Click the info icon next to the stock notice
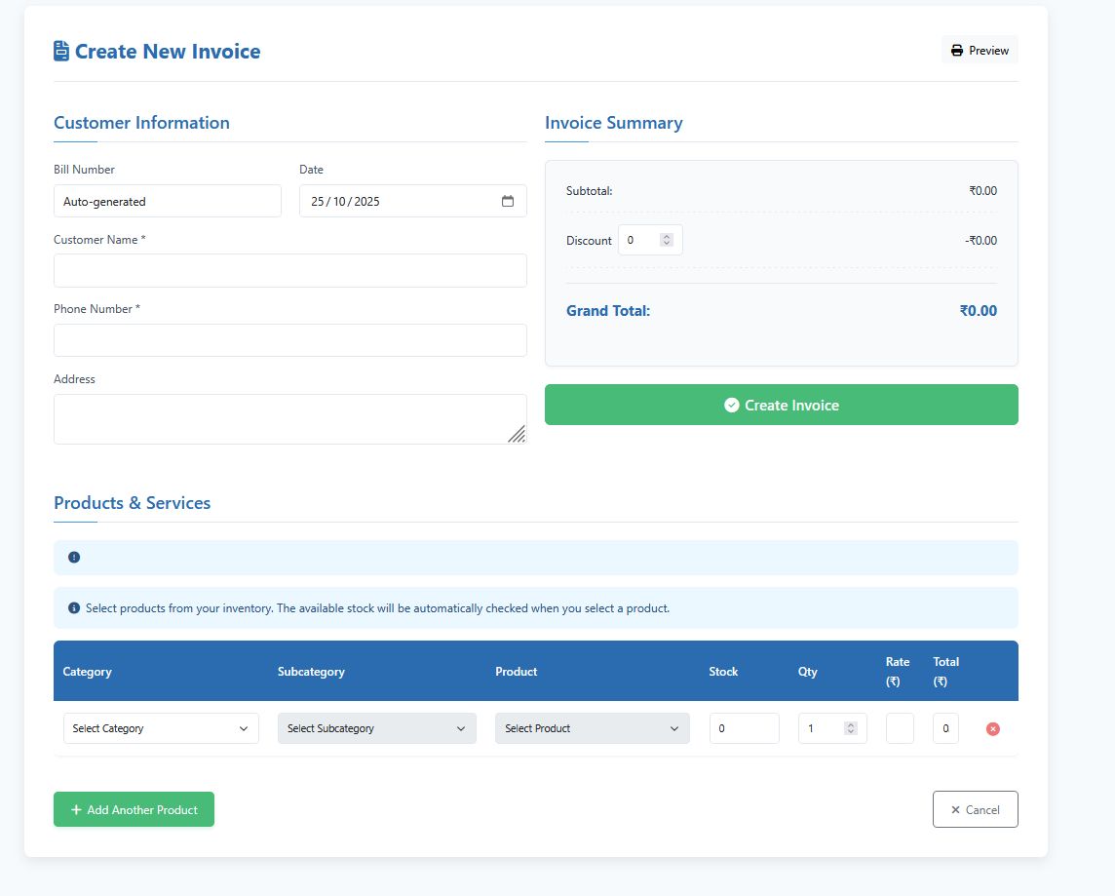 coord(73,607)
